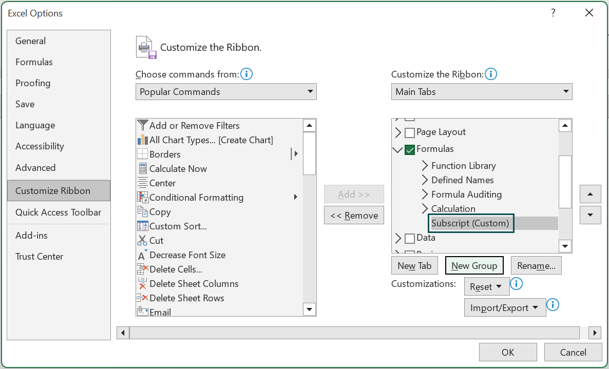Enable the Page Layout tab checkbox

coord(409,133)
